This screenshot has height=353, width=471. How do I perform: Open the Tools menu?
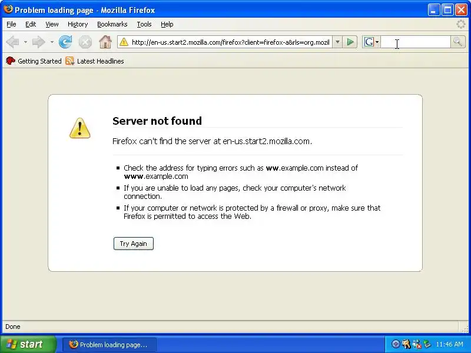(x=144, y=24)
